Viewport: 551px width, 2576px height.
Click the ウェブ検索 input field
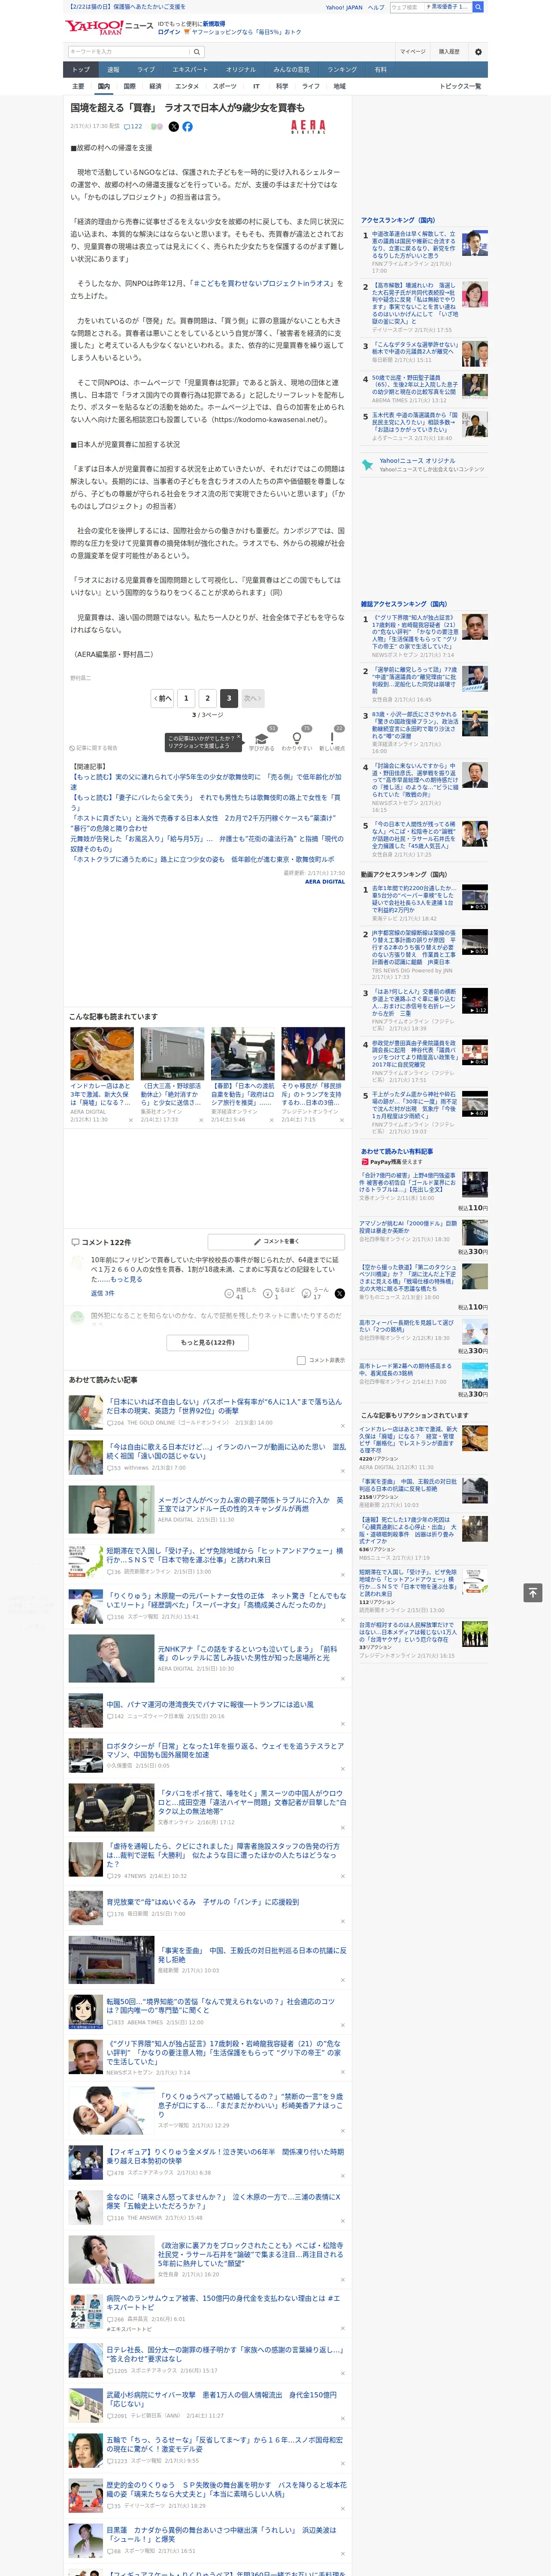[x=406, y=7]
